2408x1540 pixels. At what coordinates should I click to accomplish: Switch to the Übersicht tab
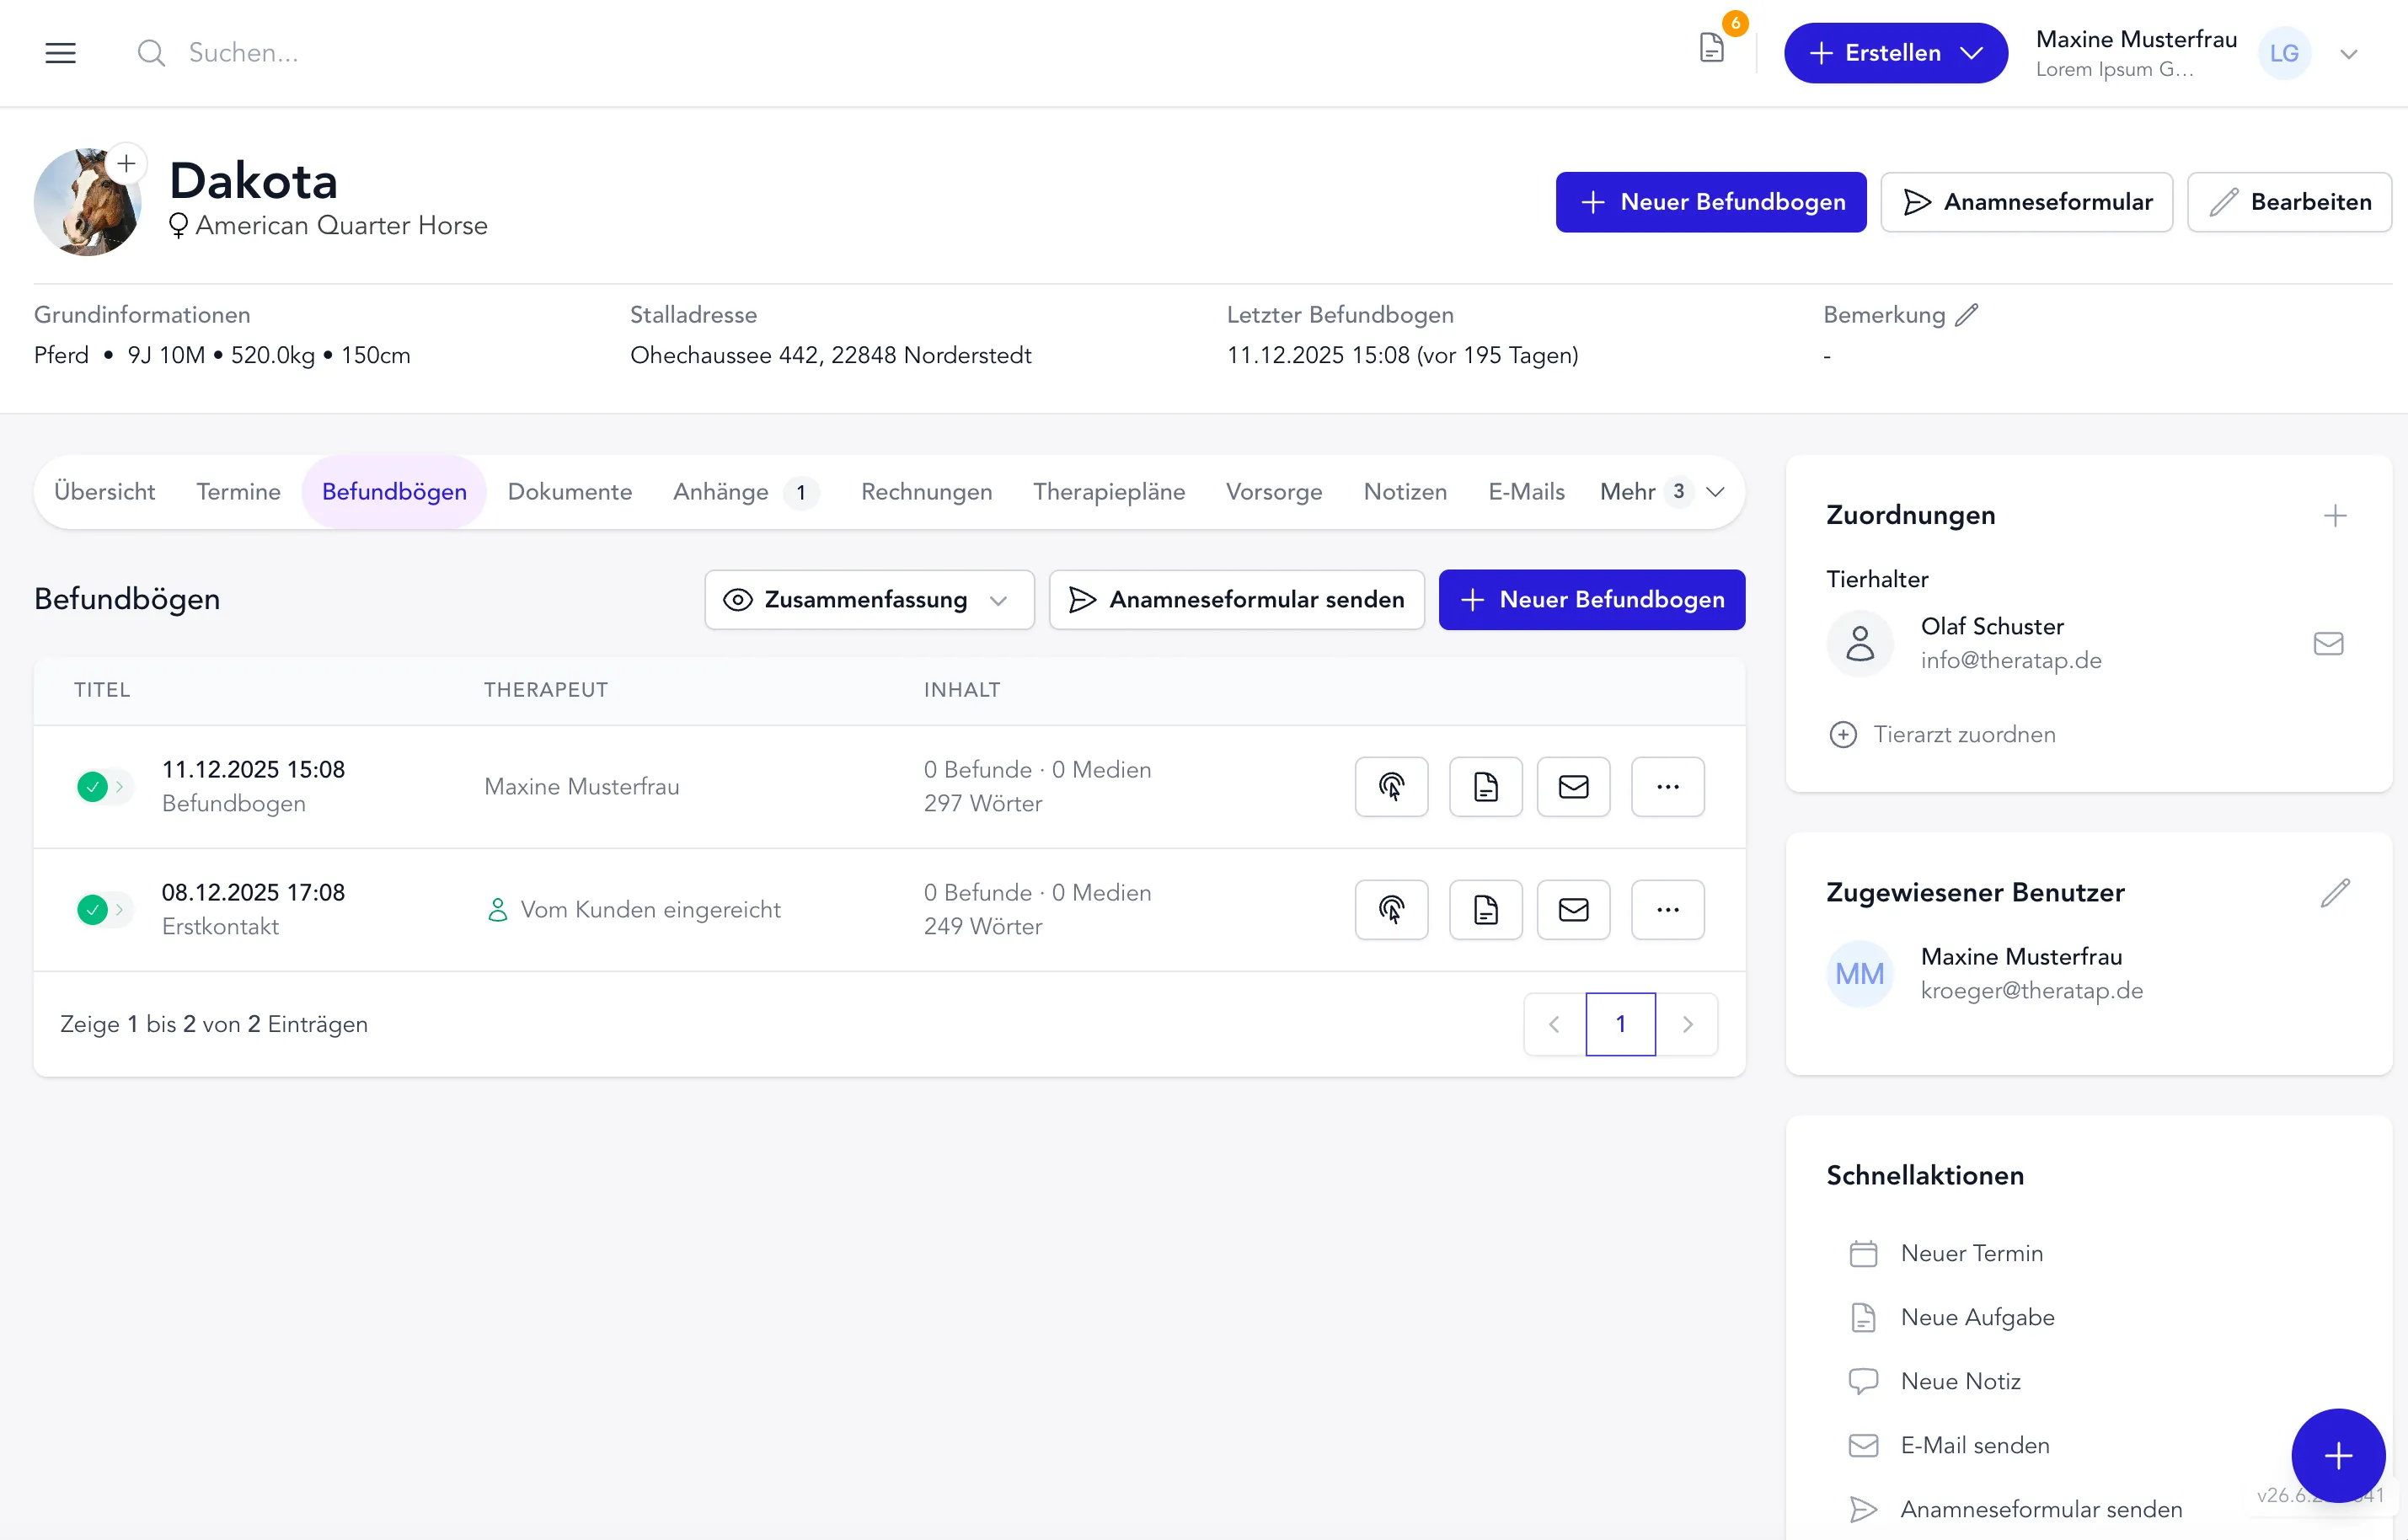click(x=104, y=492)
